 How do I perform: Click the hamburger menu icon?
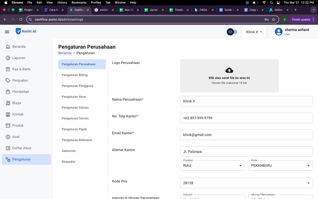pos(7,32)
